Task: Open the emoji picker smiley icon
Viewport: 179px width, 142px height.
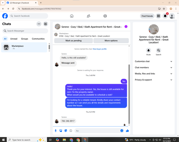Action: (x=122, y=131)
